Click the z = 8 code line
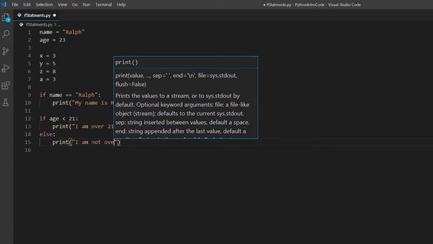This screenshot has width=433, height=244. tap(47, 71)
